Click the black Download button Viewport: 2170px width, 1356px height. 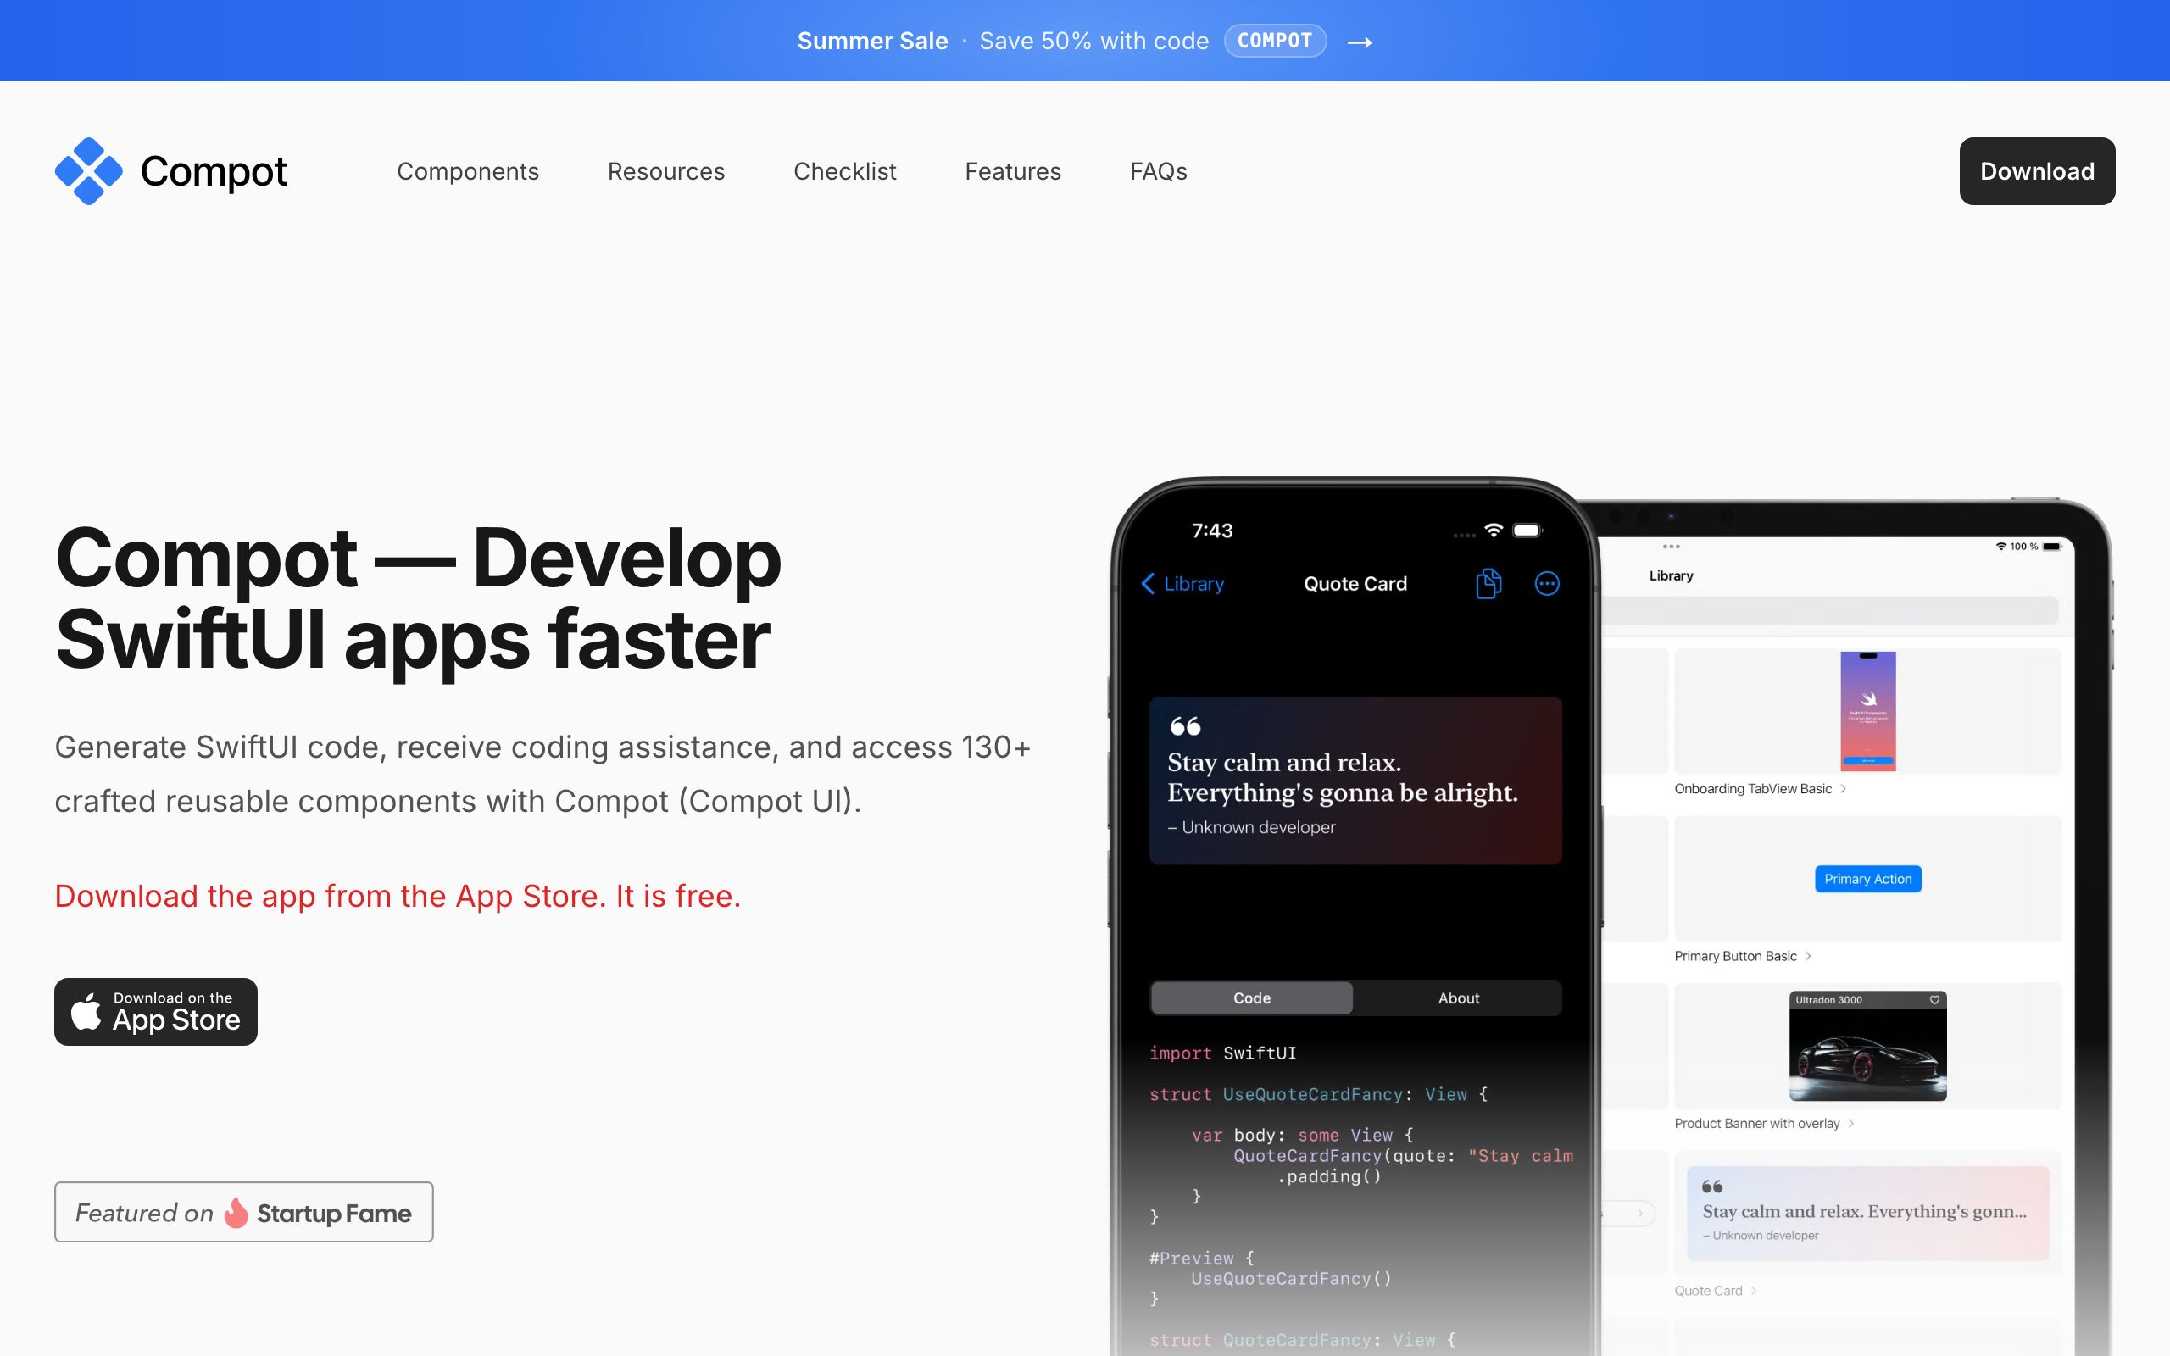(2036, 171)
